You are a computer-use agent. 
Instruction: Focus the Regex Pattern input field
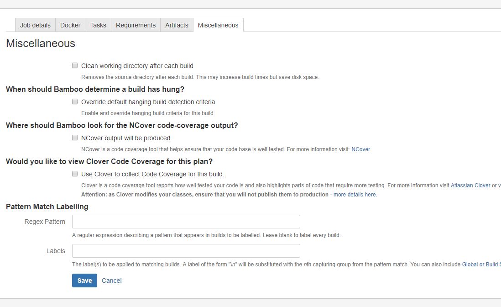186,222
